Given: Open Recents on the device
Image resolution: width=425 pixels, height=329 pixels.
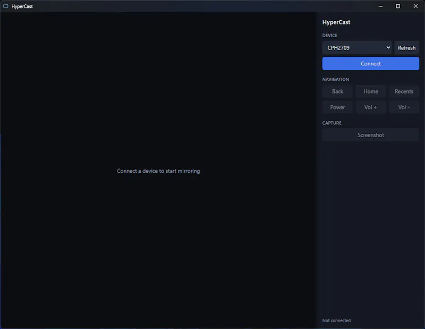Looking at the screenshot, I should (x=404, y=91).
